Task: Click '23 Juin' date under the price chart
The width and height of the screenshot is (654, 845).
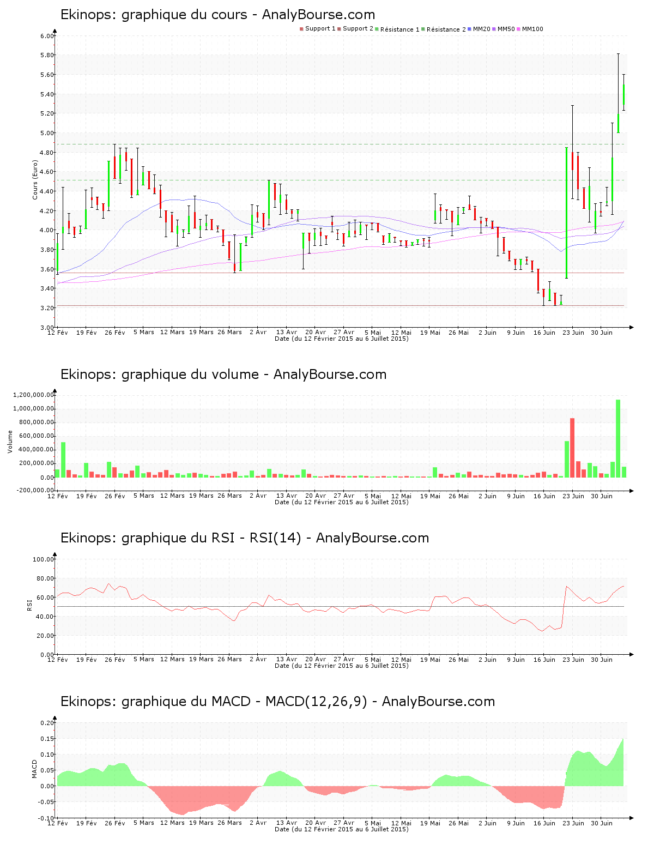Action: coord(573,333)
